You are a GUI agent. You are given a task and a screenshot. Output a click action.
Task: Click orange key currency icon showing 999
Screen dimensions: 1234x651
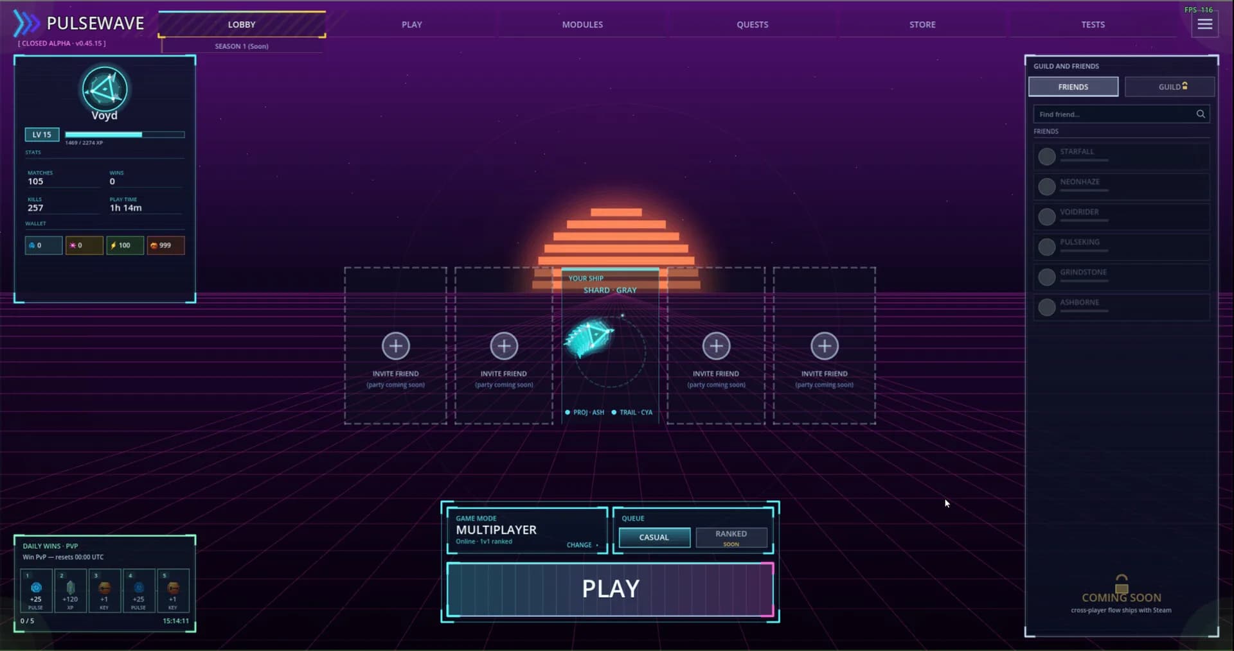tap(154, 245)
